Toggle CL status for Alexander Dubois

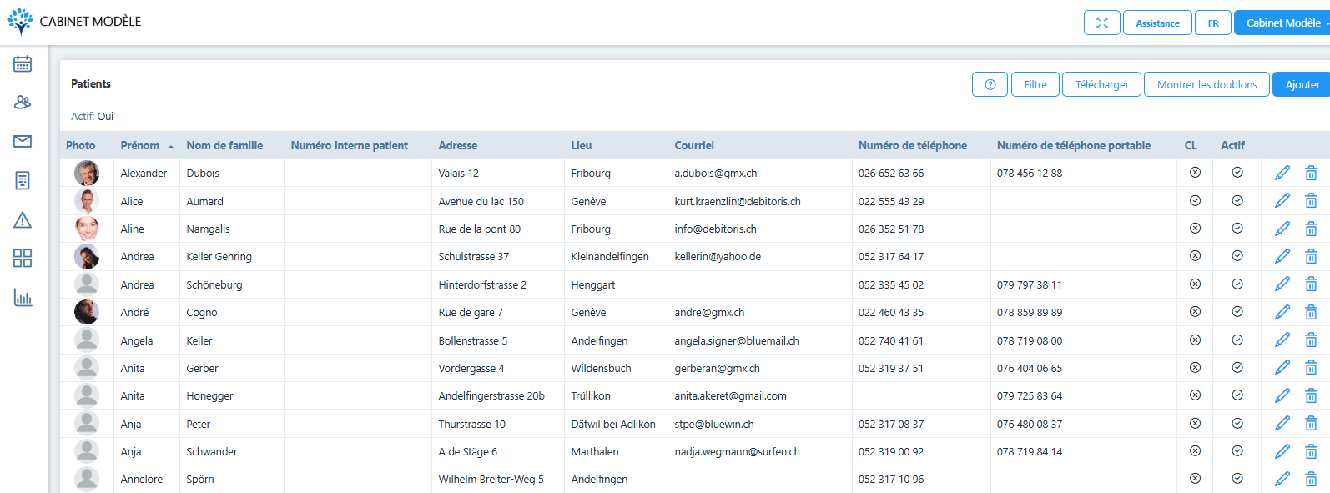1195,172
